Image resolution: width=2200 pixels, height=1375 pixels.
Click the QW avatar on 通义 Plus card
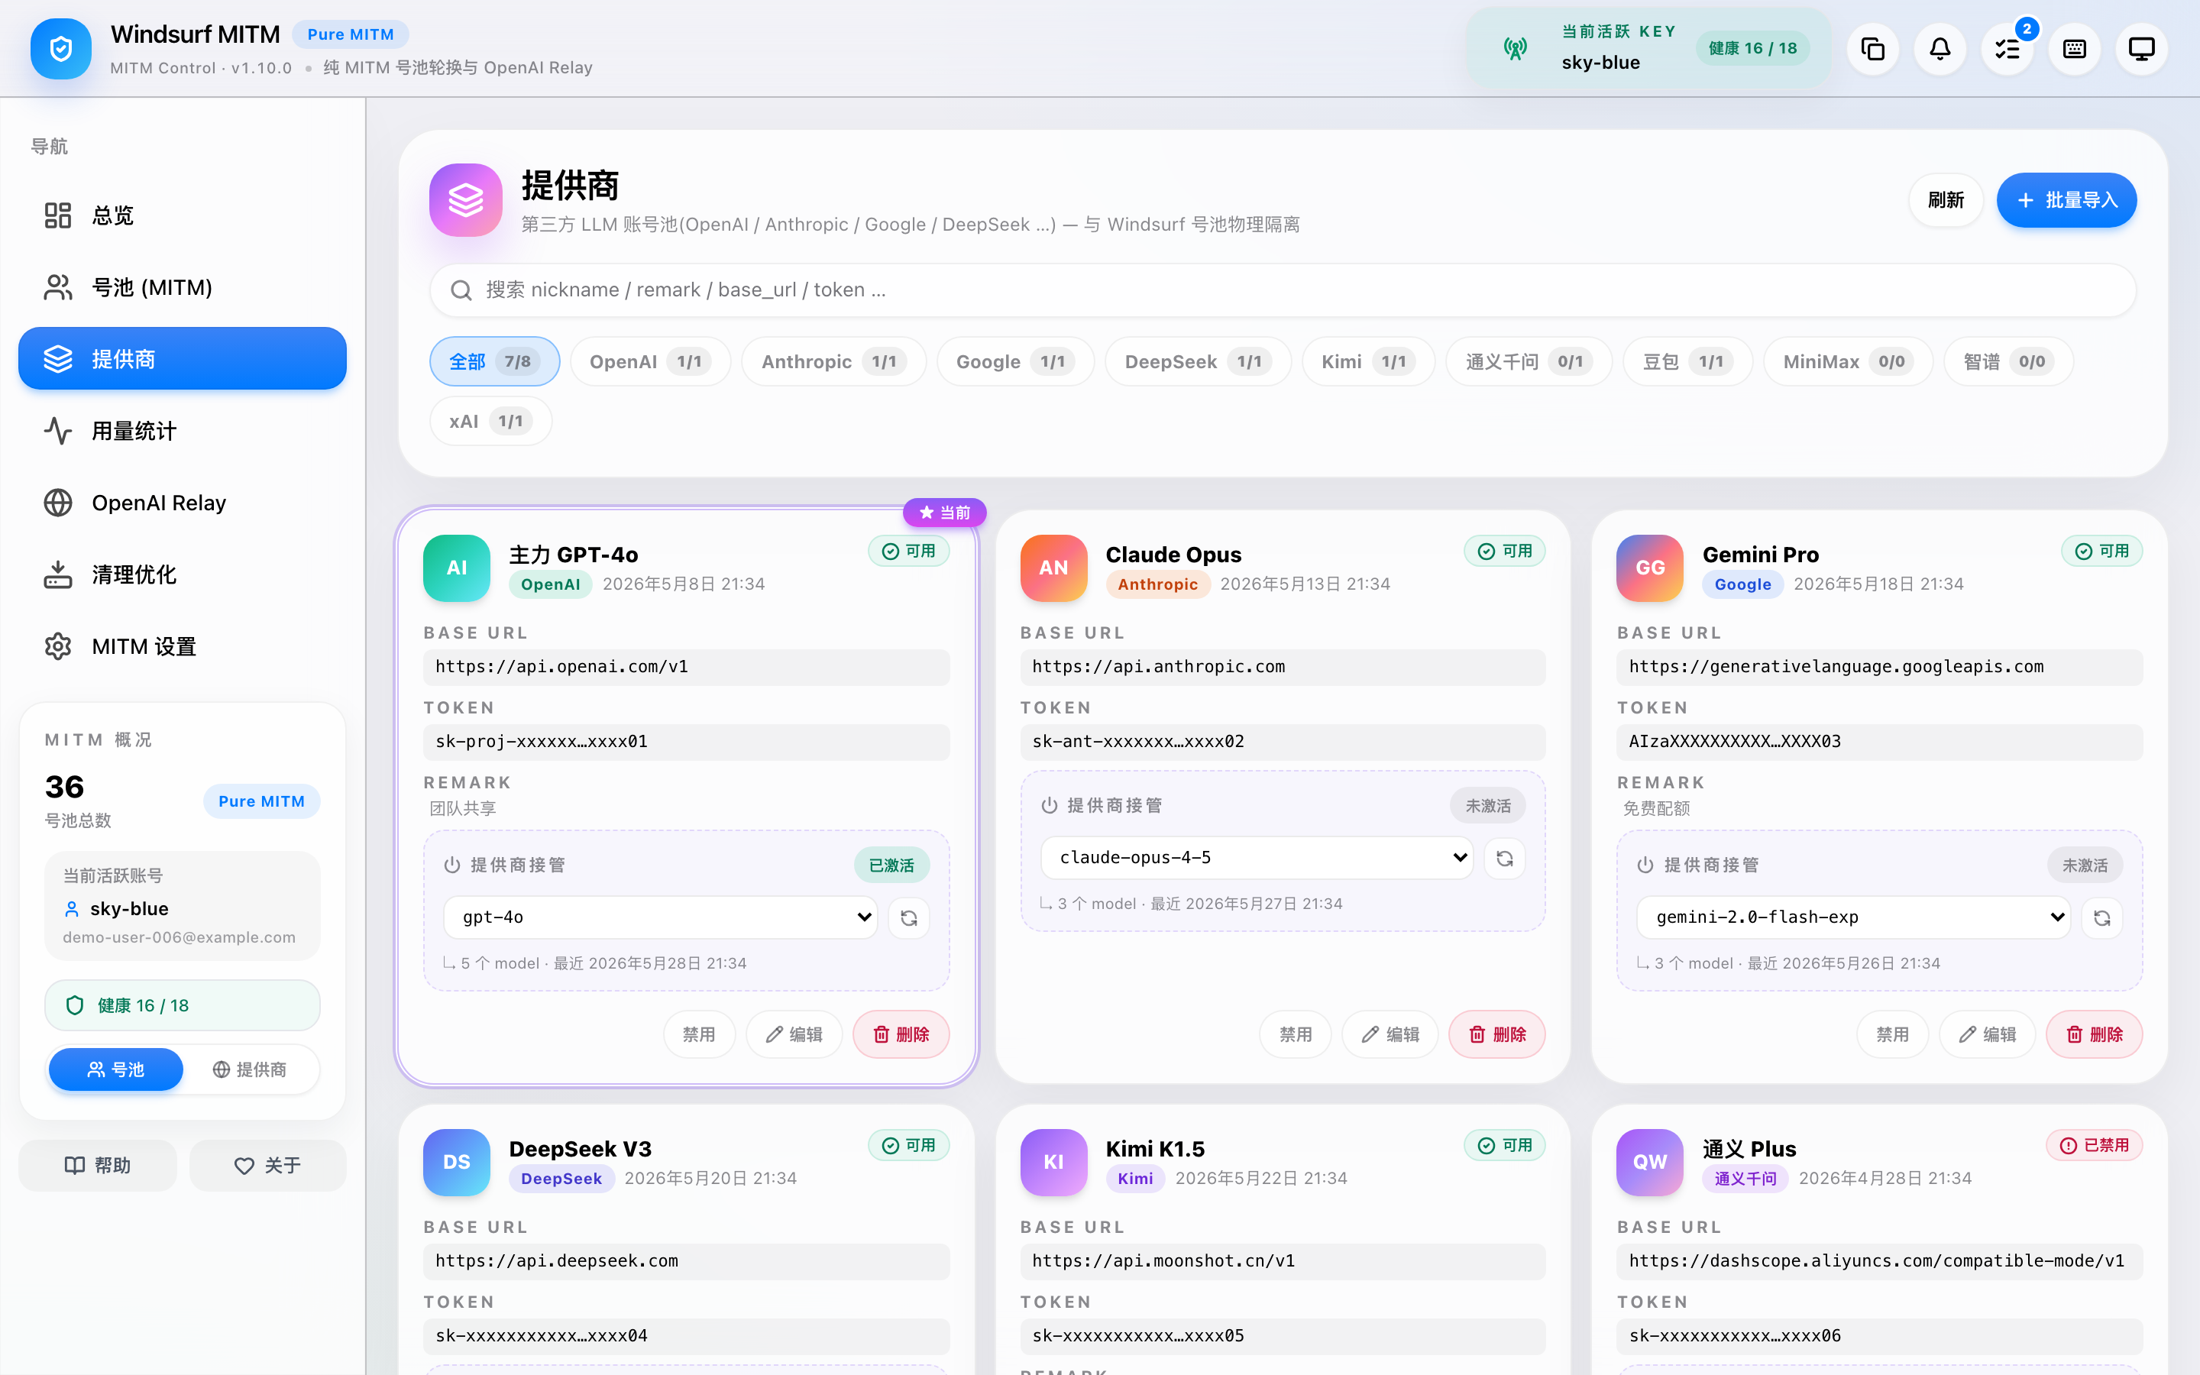pyautogui.click(x=1650, y=1162)
